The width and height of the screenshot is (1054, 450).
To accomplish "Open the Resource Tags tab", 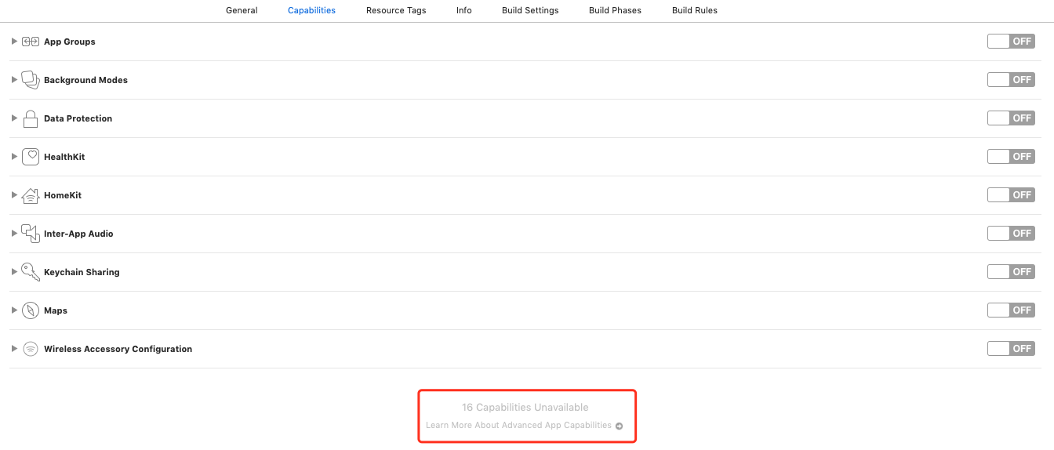I will tap(396, 11).
